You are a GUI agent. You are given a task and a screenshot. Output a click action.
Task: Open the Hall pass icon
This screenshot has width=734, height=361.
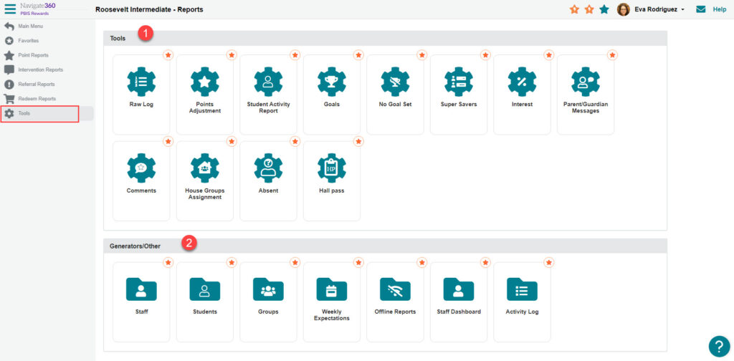(x=332, y=168)
